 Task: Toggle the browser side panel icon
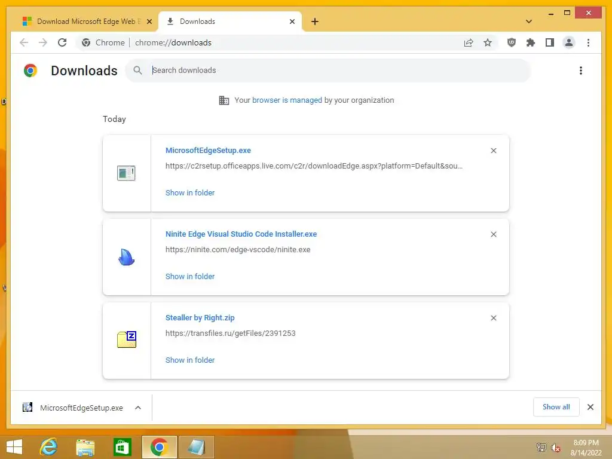coord(550,42)
